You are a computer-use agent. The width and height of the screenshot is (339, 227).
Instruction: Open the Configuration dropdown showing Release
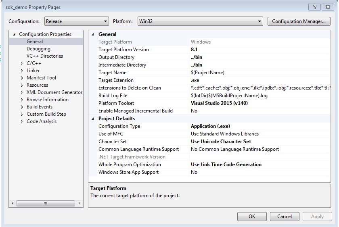point(76,21)
